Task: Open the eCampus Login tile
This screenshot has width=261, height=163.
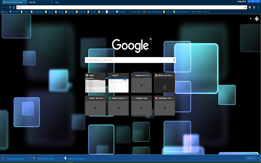Action: coord(142,106)
